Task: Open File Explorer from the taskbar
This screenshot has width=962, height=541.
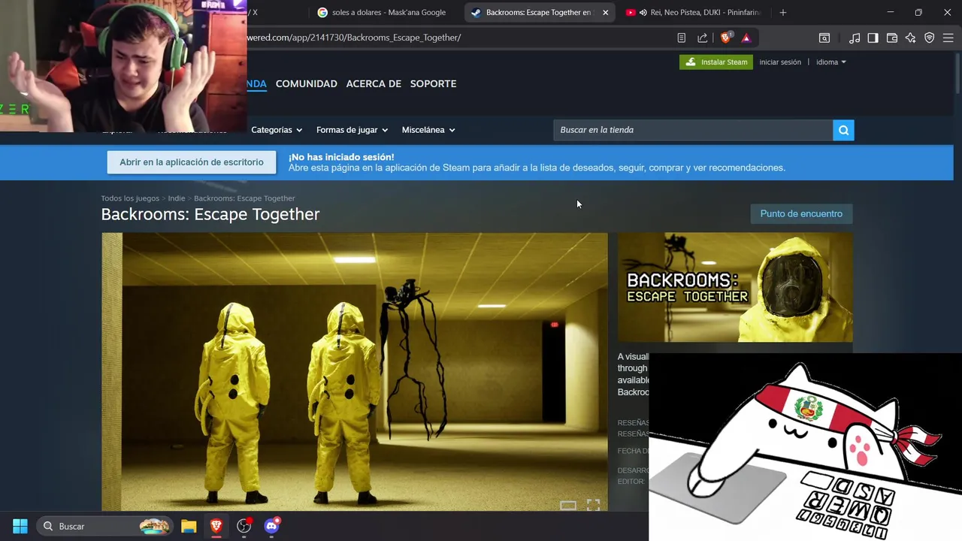Action: [189, 526]
